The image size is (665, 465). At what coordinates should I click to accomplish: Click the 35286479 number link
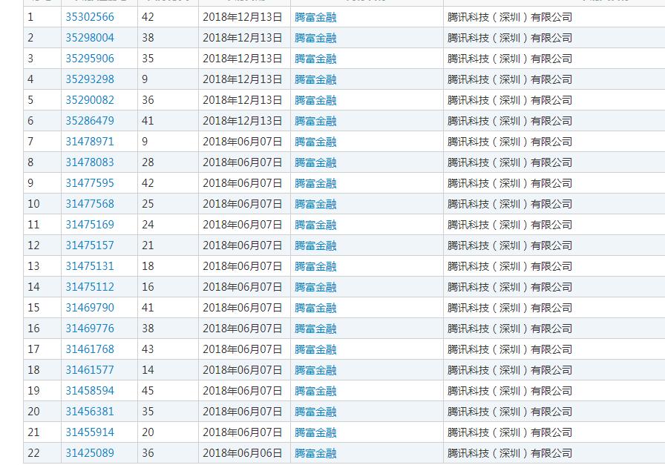point(90,121)
